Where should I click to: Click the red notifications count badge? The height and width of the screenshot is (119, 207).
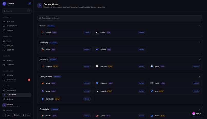[x=29, y=80]
